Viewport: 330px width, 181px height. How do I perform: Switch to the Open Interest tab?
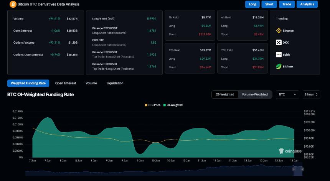click(66, 83)
